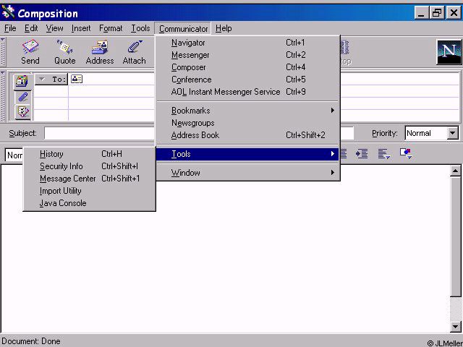Select Import Utility in submenu
Image resolution: width=463 pixels, height=347 pixels.
coord(89,191)
